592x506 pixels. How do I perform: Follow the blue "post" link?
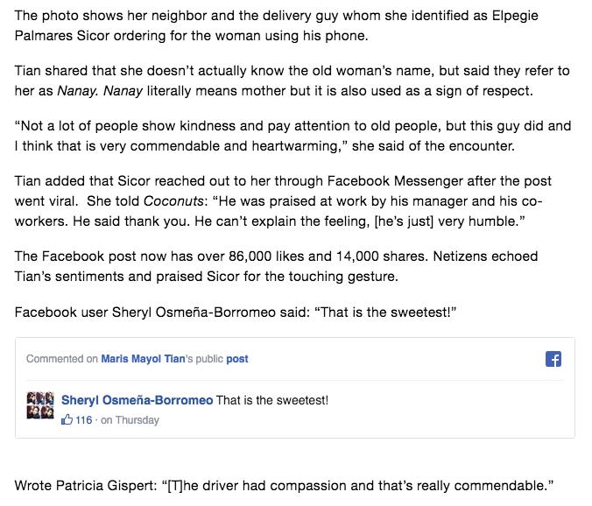(x=237, y=359)
